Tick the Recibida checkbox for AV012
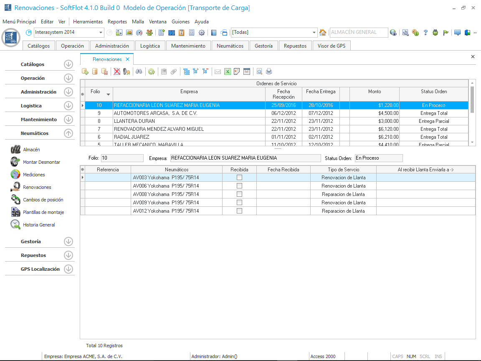The width and height of the screenshot is (481, 361). click(239, 211)
